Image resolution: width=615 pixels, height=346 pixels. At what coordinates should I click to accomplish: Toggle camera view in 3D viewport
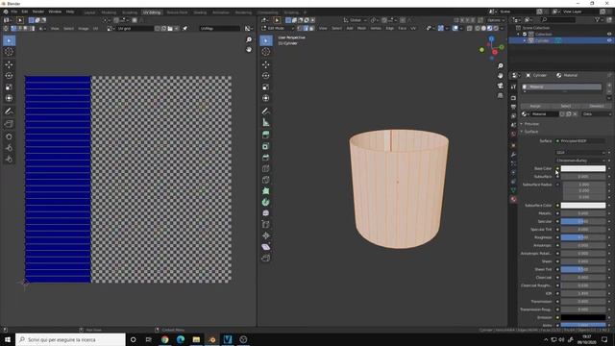500,86
